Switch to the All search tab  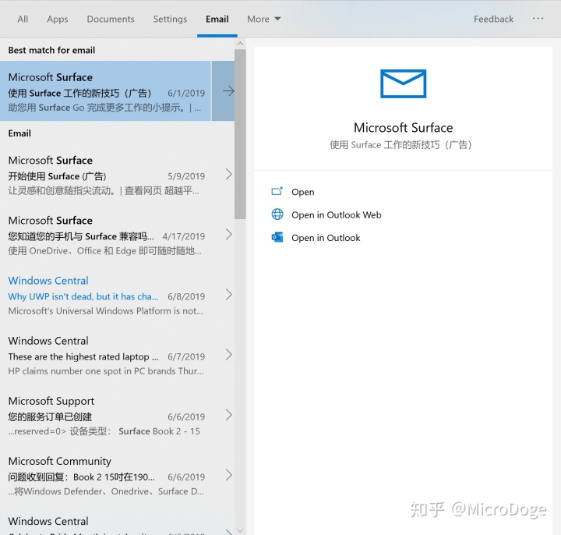pyautogui.click(x=23, y=19)
